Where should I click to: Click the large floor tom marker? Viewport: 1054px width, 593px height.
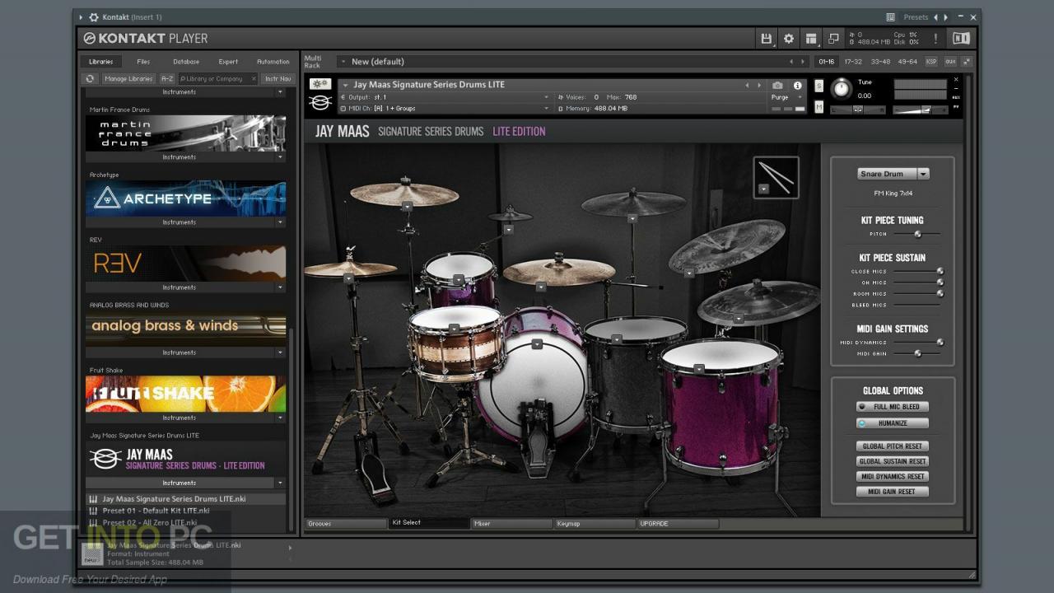point(698,369)
